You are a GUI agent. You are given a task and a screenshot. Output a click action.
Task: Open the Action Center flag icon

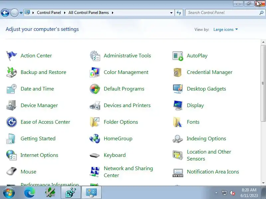coord(11,56)
